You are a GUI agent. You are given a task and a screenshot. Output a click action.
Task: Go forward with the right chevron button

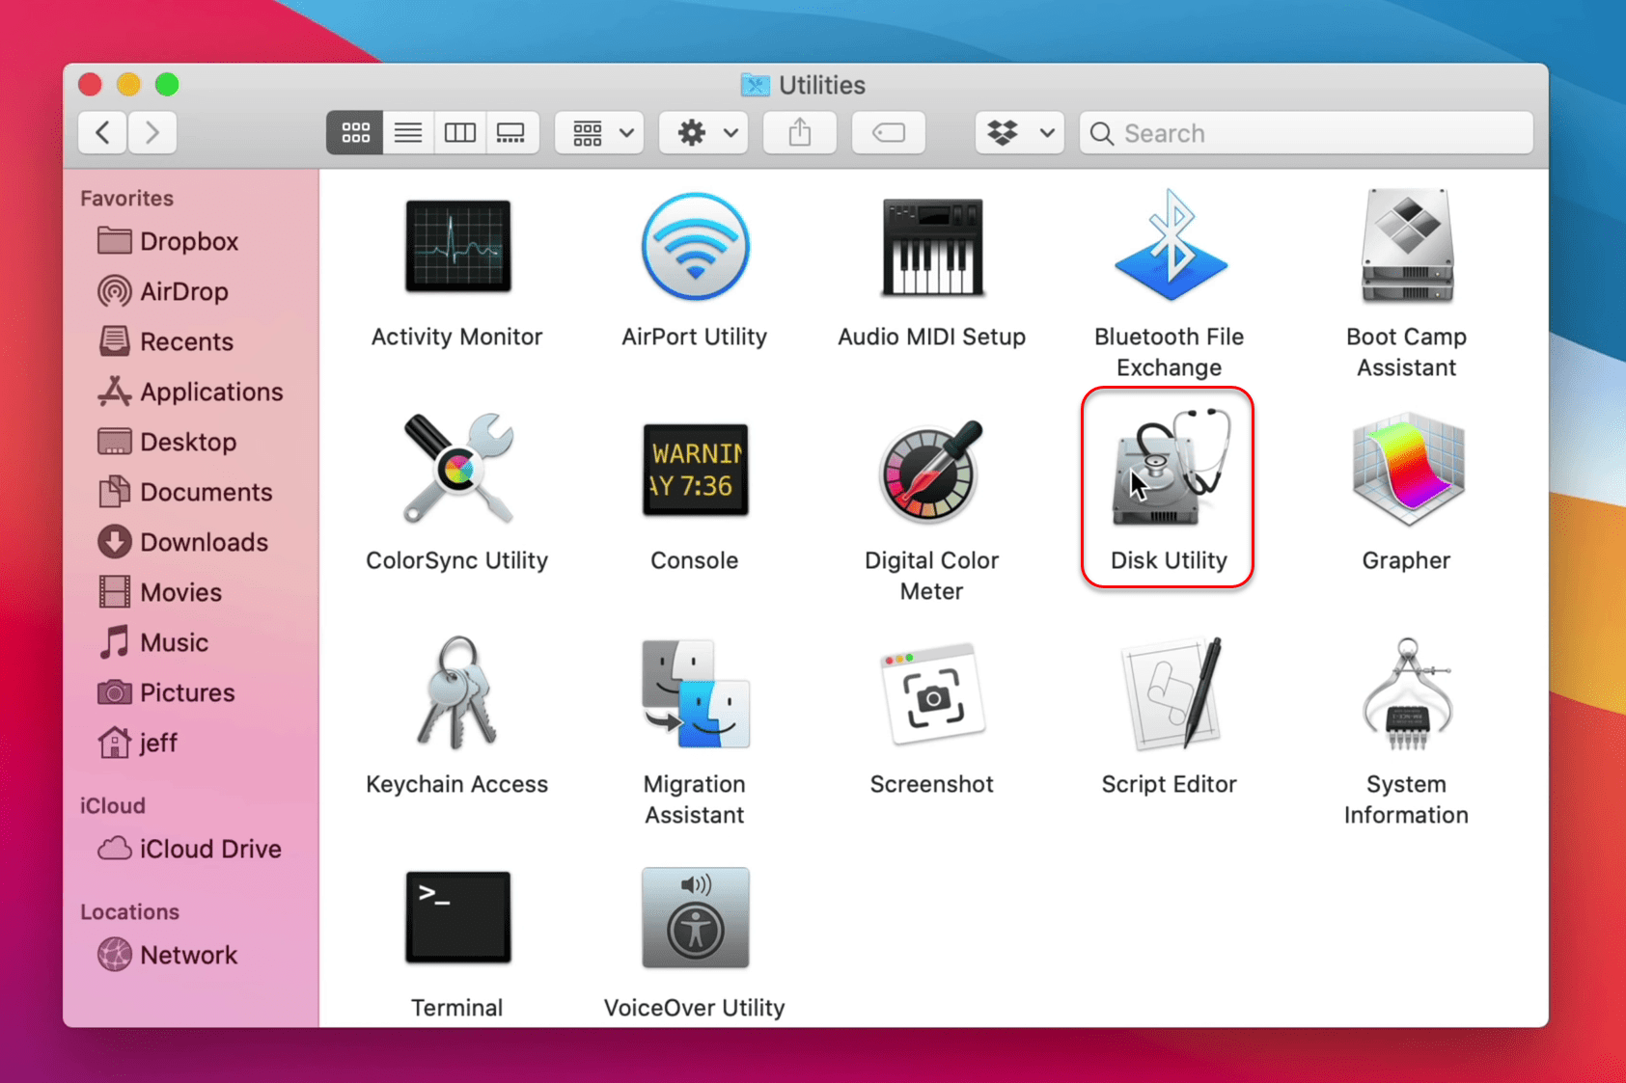[152, 132]
